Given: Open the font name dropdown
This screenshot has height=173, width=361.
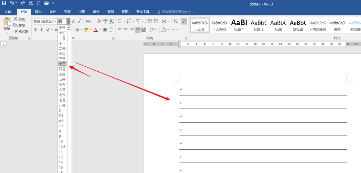Looking at the screenshot, I should (55, 21).
